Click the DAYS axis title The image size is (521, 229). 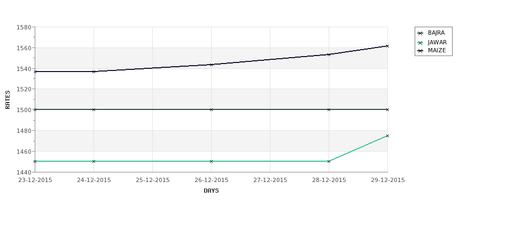pyautogui.click(x=211, y=191)
